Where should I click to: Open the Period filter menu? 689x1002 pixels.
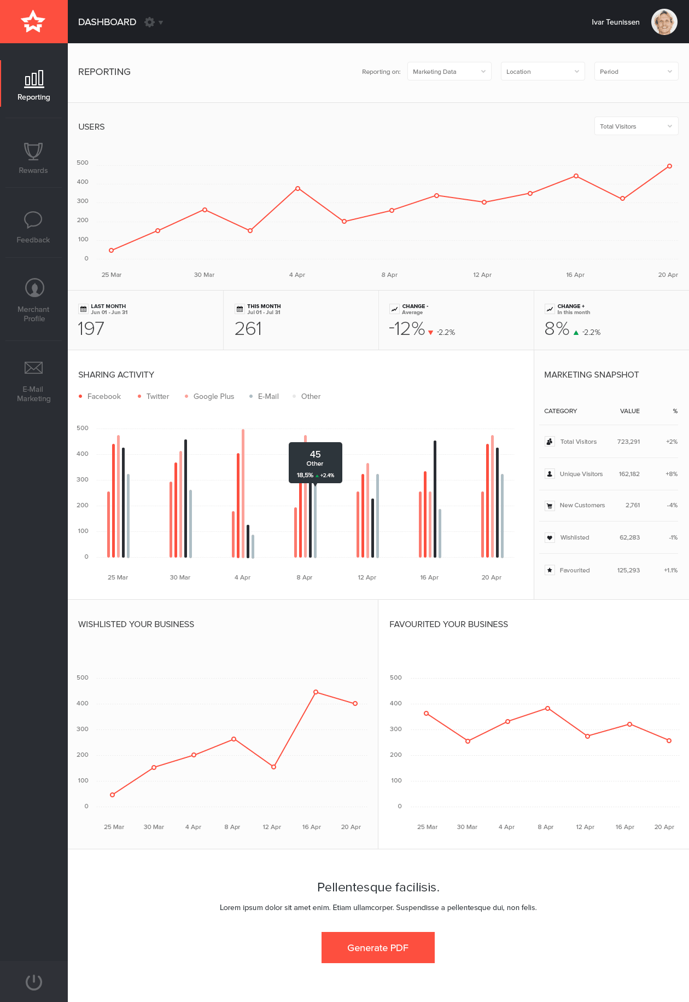click(636, 72)
